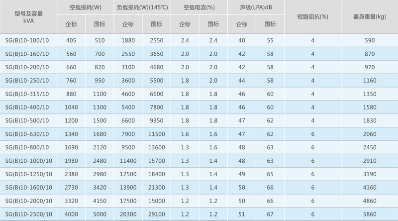Click the 型号及容量 kVA column header
The image size is (398, 221).
(x=28, y=17)
